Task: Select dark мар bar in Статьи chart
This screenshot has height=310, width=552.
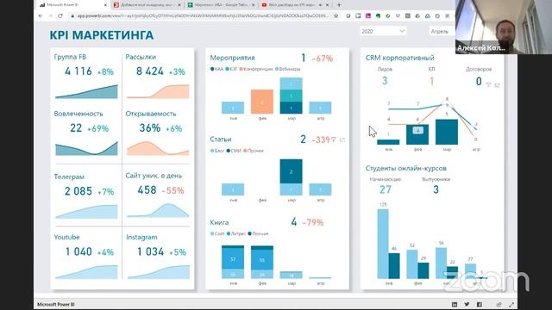Action: (291, 171)
